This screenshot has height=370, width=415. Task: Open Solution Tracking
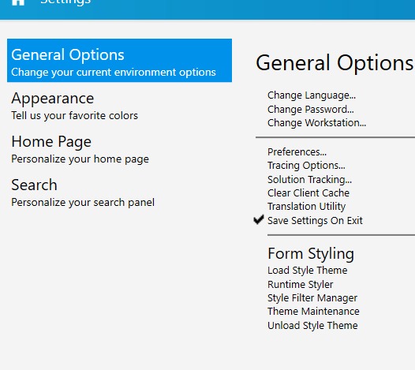309,180
